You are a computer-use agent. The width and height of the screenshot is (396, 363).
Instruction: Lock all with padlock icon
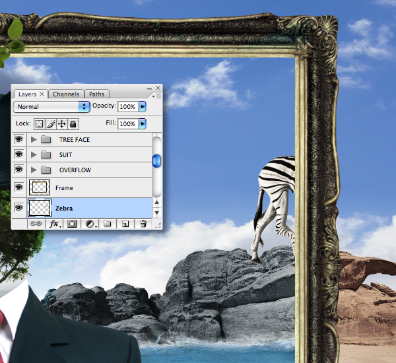click(x=73, y=124)
